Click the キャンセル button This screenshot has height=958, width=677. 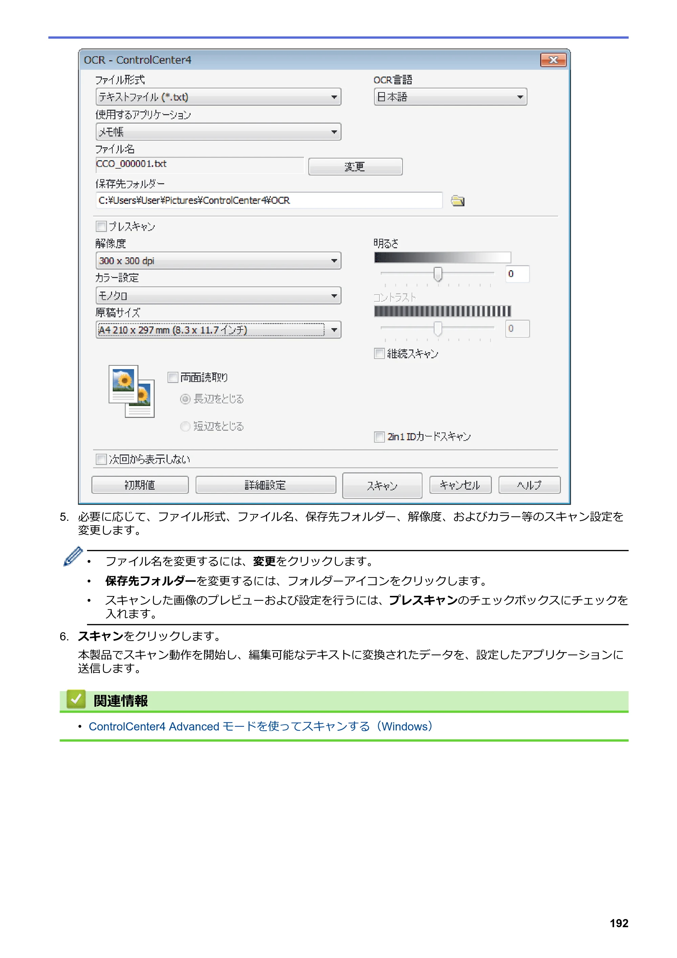460,485
